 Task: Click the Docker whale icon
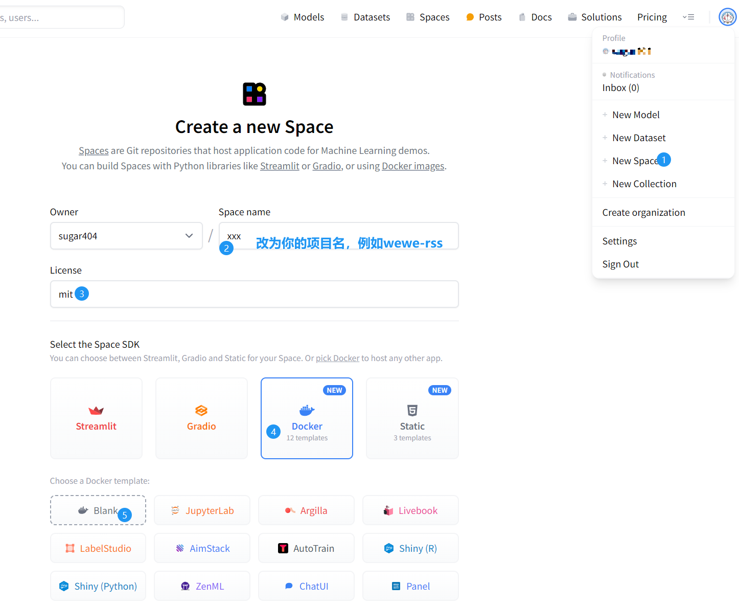click(x=307, y=410)
